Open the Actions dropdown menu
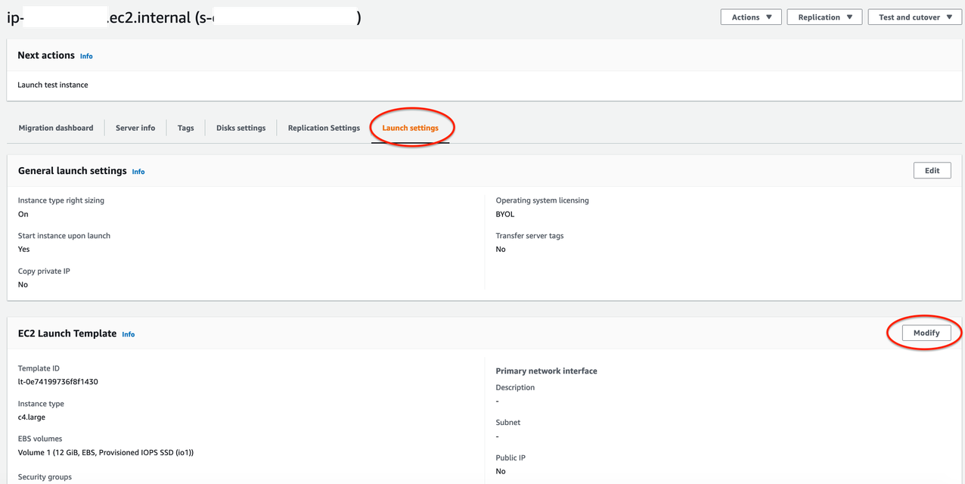The height and width of the screenshot is (484, 965). (749, 17)
